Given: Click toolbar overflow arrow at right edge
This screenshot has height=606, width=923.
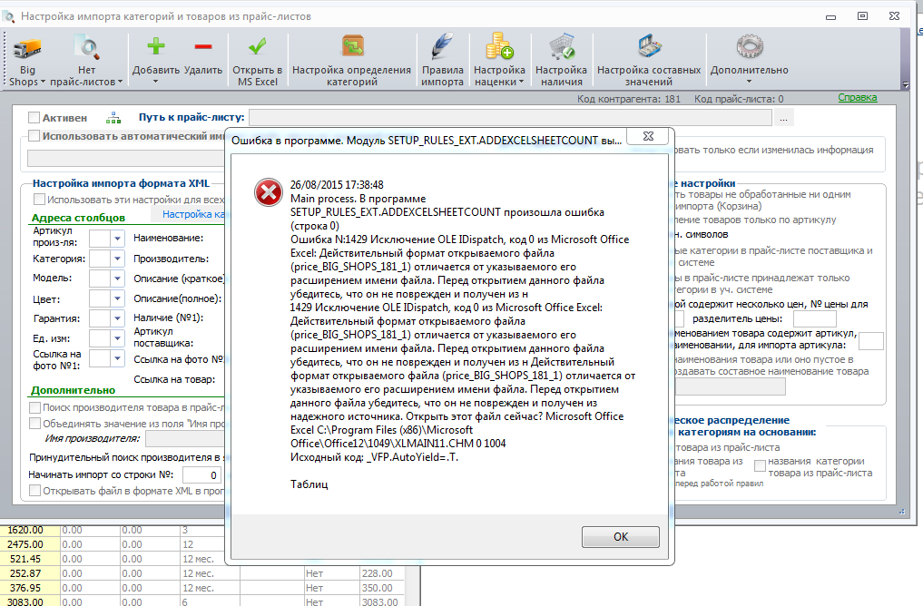Looking at the screenshot, I should pos(906,84).
